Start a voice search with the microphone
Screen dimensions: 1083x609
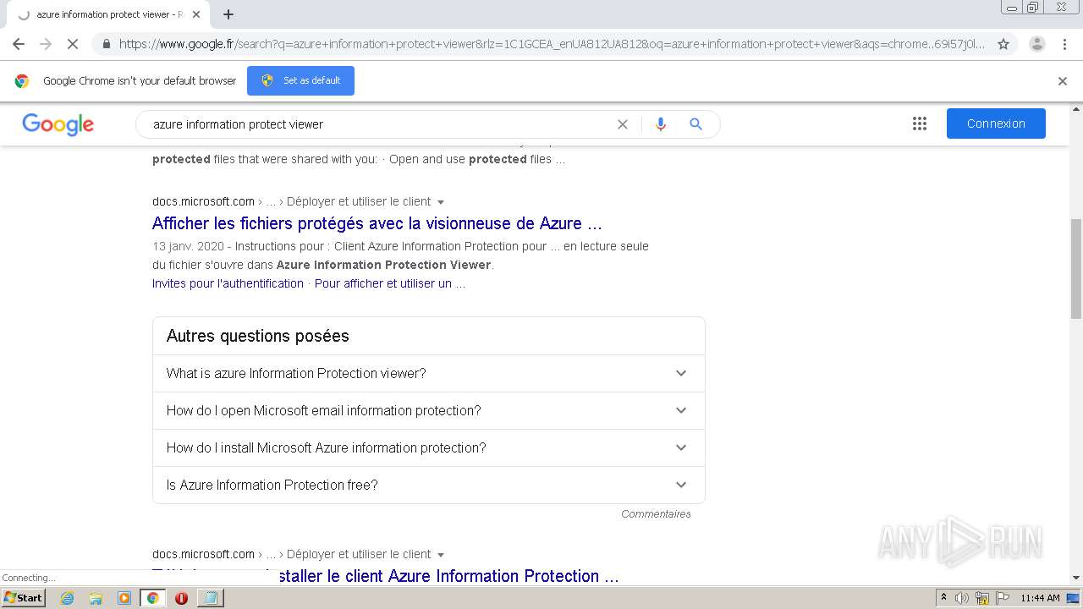click(x=661, y=124)
